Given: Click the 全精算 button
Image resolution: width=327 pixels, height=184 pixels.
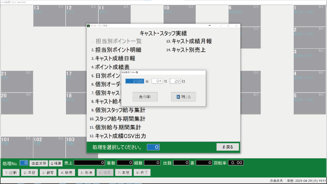Looking at the screenshot, I should click(56, 163).
